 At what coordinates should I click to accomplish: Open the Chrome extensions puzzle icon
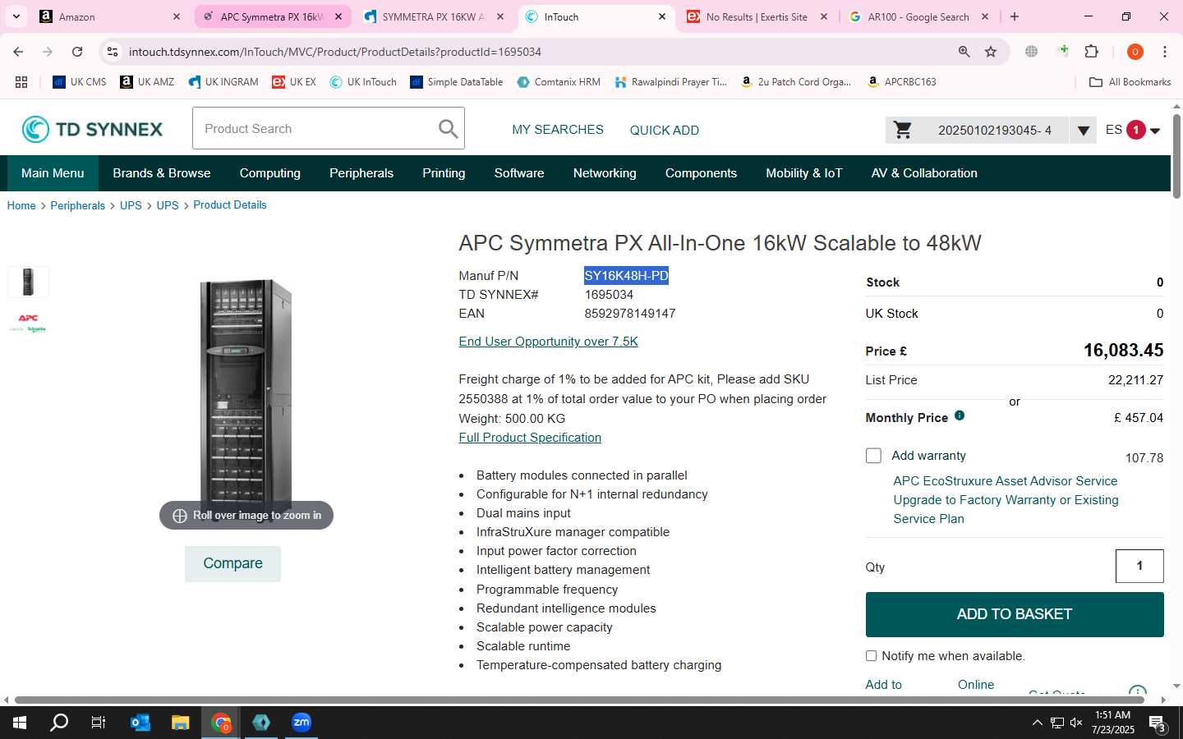[x=1092, y=52]
